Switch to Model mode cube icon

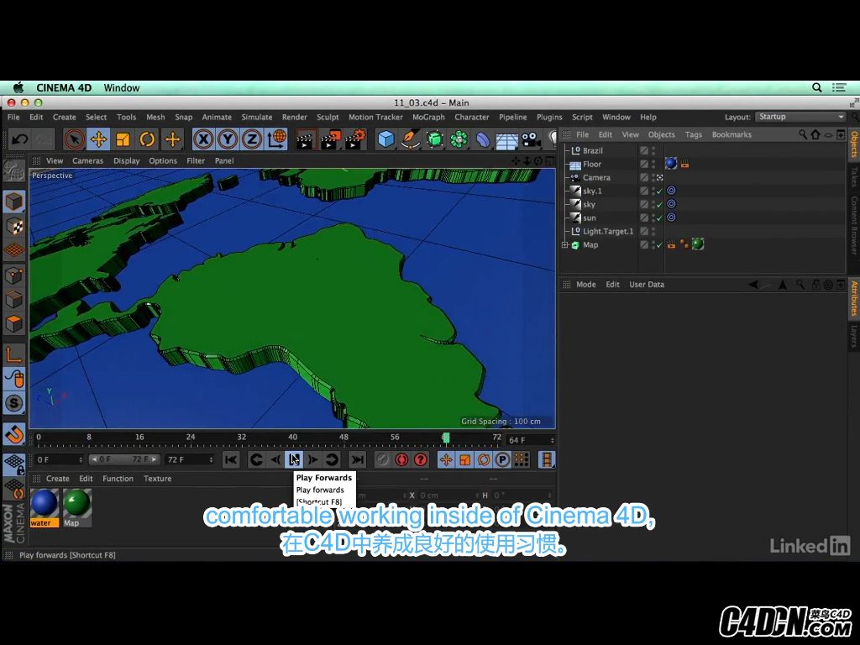[x=13, y=202]
